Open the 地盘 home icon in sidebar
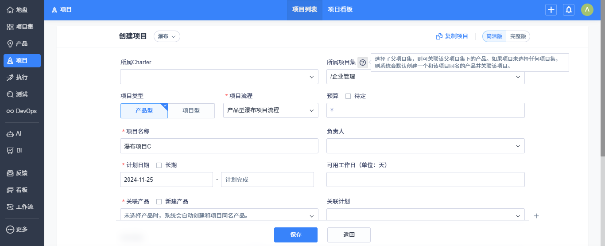This screenshot has height=246, width=605. click(x=10, y=10)
